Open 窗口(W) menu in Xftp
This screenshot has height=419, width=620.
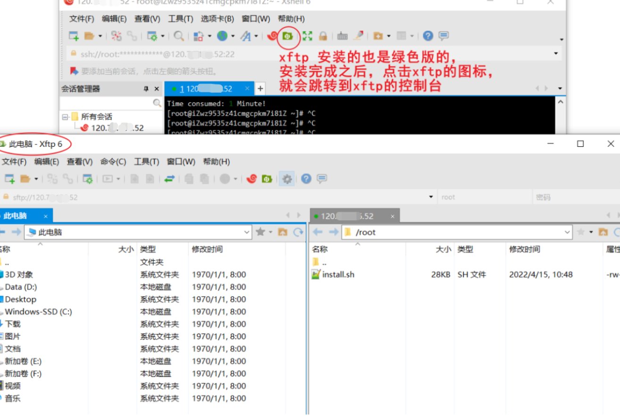point(181,162)
